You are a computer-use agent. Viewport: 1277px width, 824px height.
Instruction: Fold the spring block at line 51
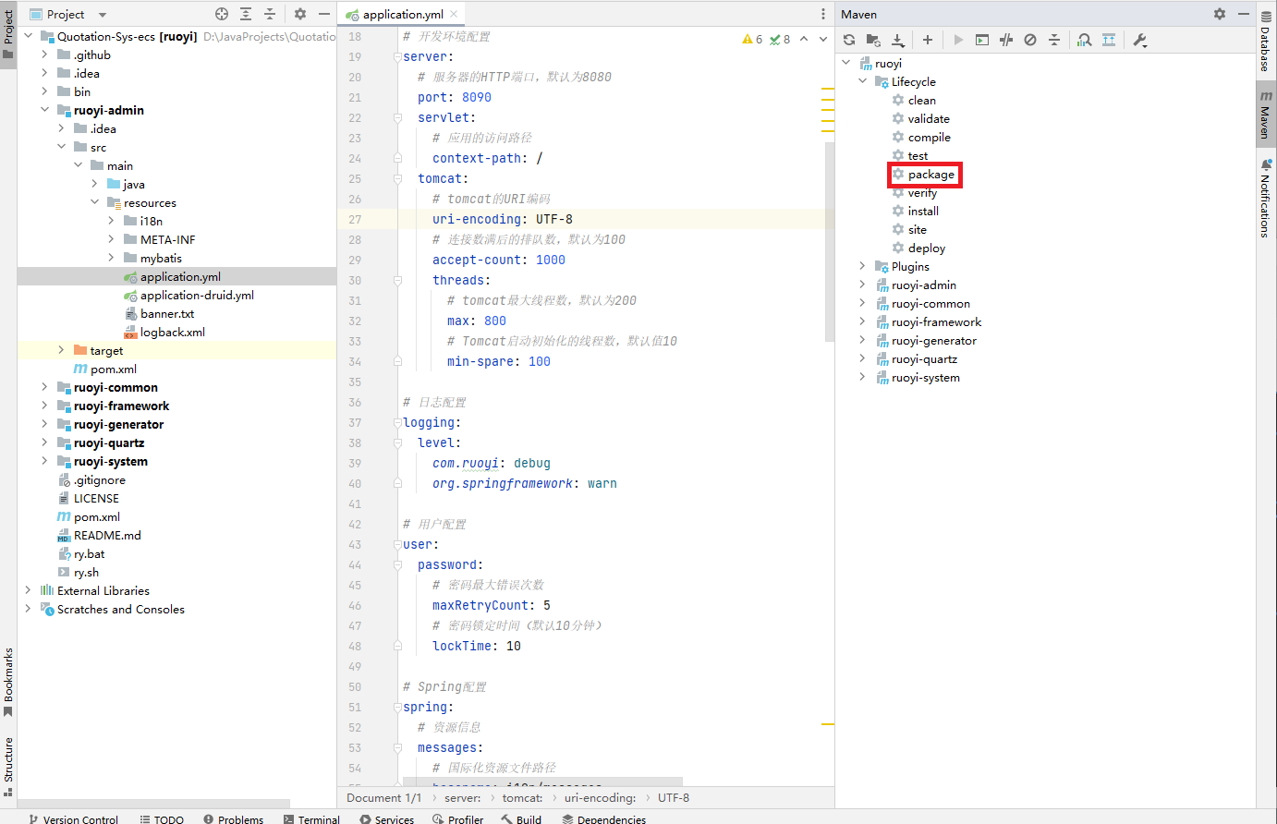[397, 707]
